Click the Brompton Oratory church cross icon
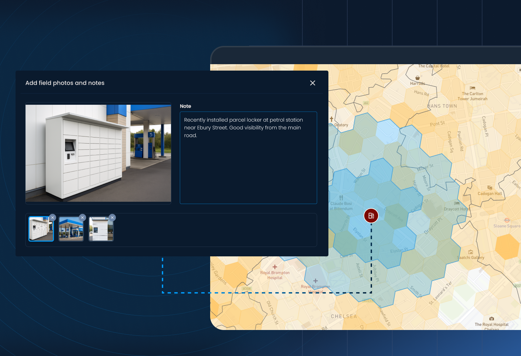Screen dimensions: 521x356 (331, 119)
